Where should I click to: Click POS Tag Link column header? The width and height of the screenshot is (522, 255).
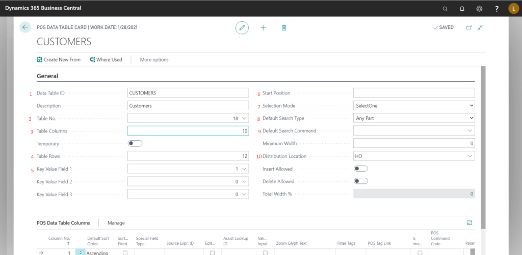click(x=379, y=243)
